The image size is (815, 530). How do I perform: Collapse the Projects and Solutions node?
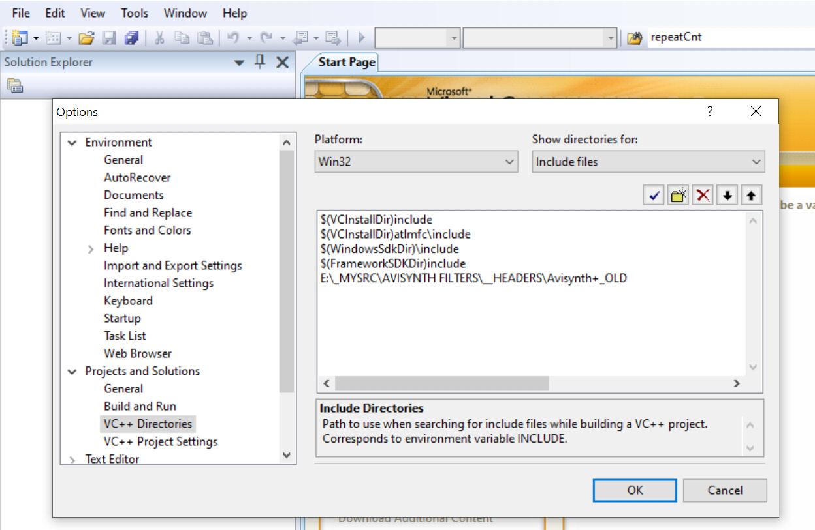pyautogui.click(x=72, y=371)
